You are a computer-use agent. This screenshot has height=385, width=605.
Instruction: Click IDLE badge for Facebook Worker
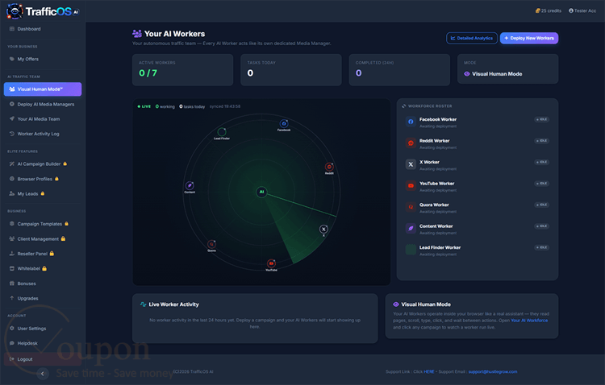pos(542,119)
